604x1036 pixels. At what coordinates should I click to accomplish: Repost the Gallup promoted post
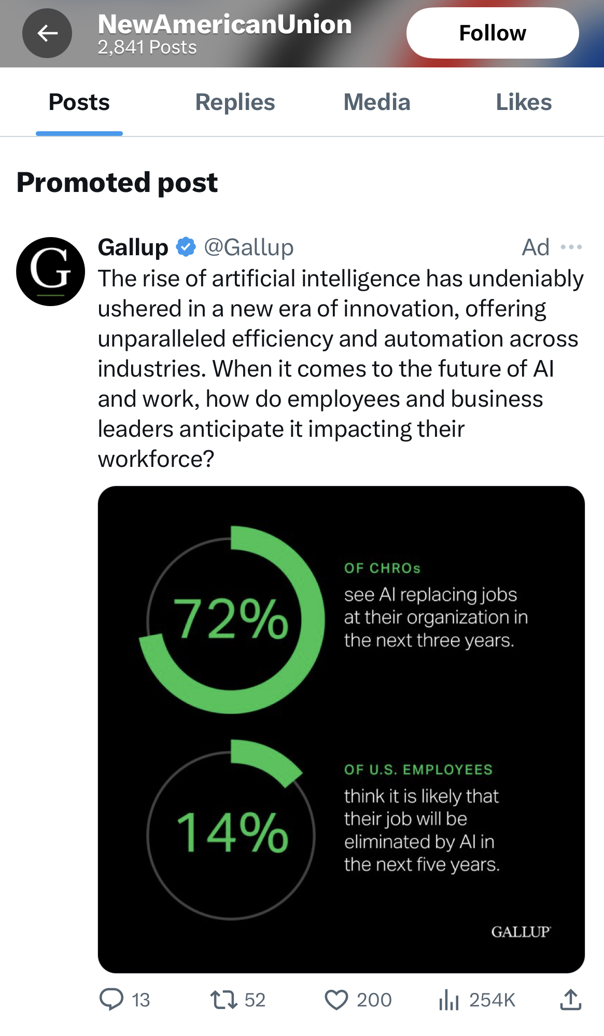(223, 999)
